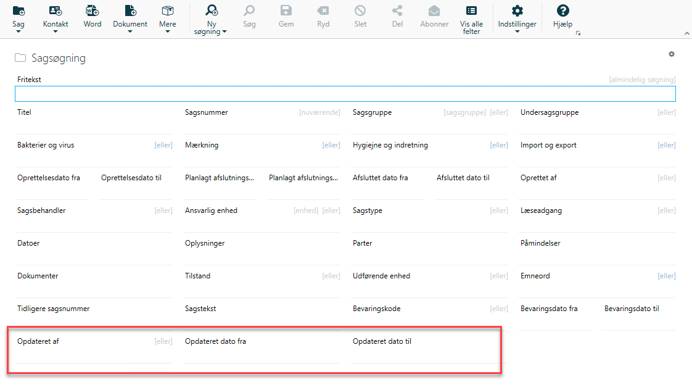692x387 pixels.
Task: Click the Afsluttet dato fra field
Action: pos(387,192)
